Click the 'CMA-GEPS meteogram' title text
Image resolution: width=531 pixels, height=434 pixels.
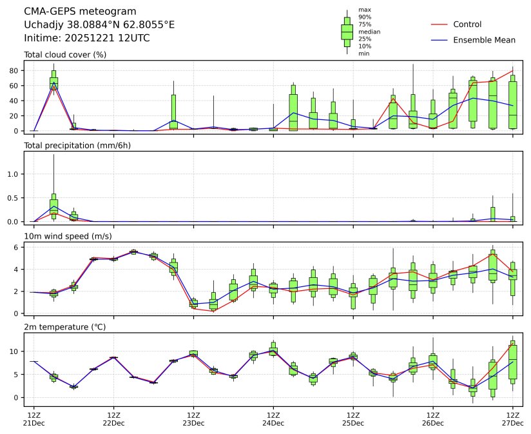[x=80, y=12]
